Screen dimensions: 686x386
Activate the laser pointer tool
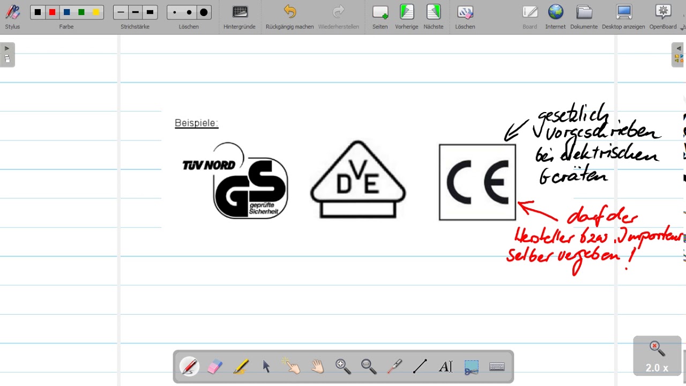(x=394, y=367)
